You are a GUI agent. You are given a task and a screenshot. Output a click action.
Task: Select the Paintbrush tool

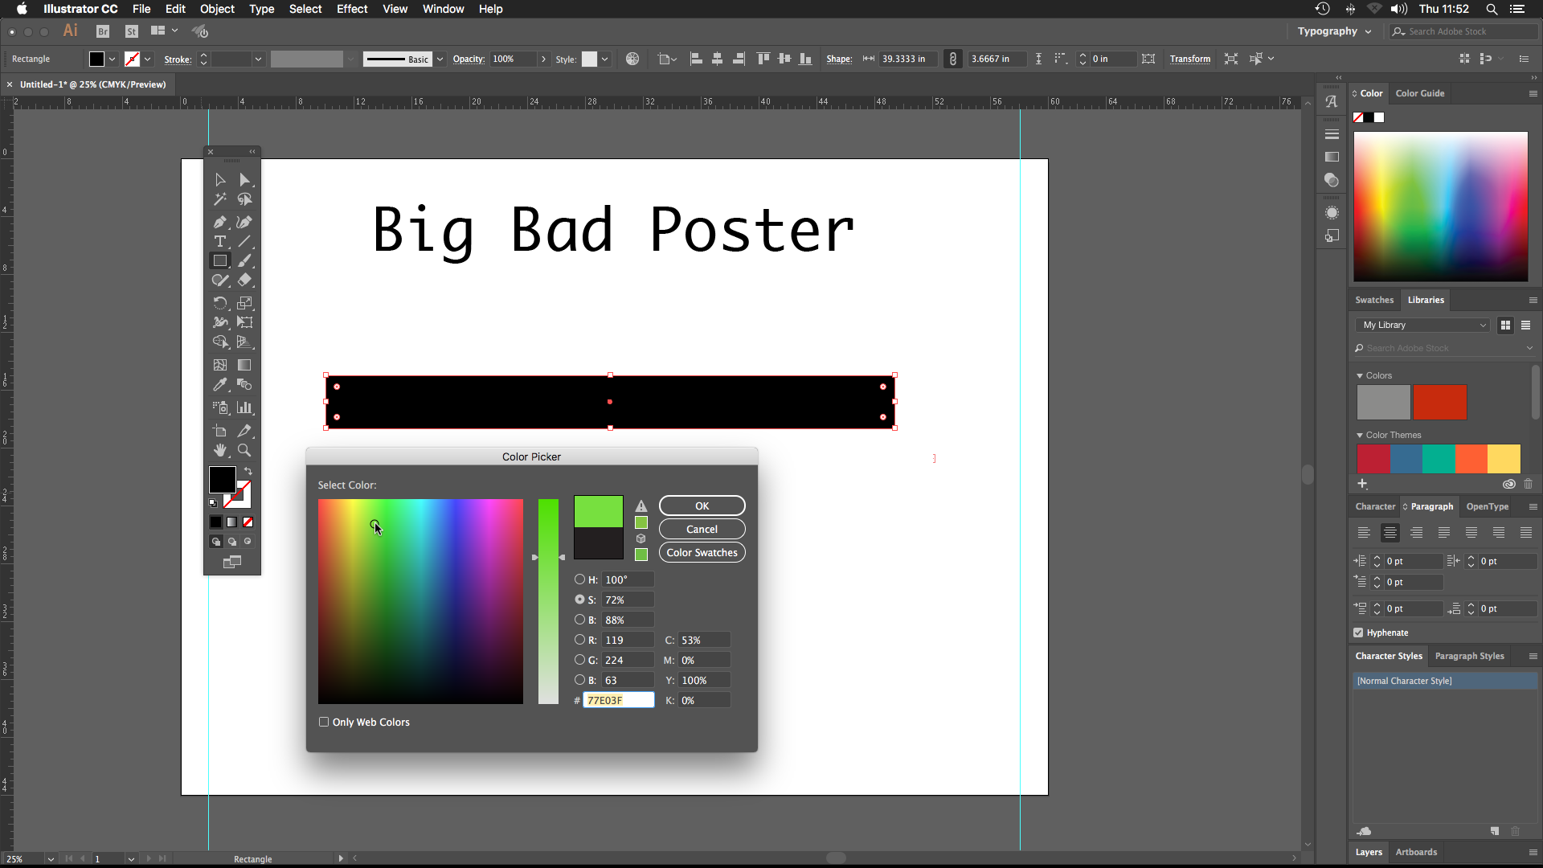pyautogui.click(x=244, y=260)
